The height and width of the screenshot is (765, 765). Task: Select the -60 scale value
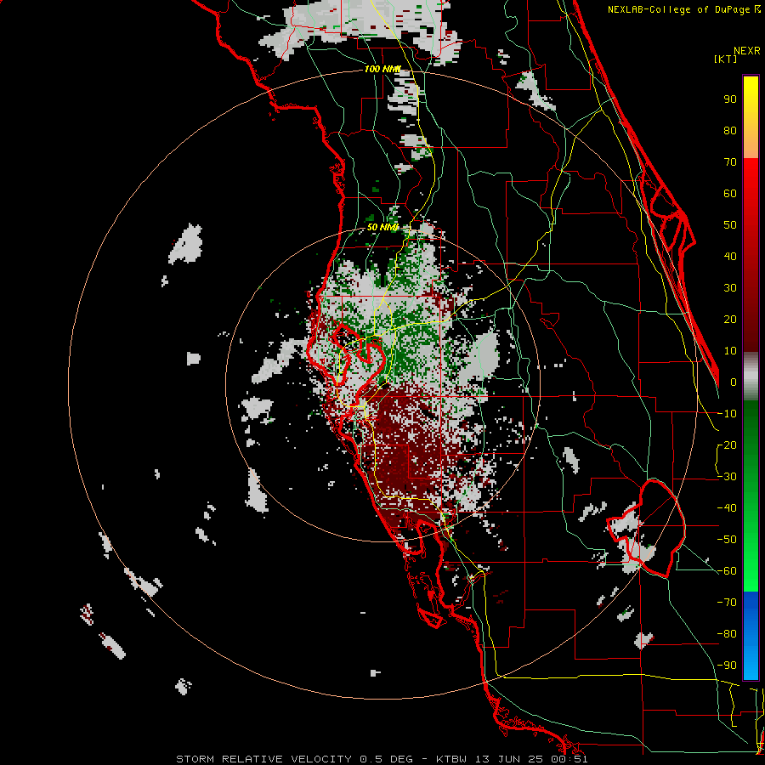[x=727, y=571]
